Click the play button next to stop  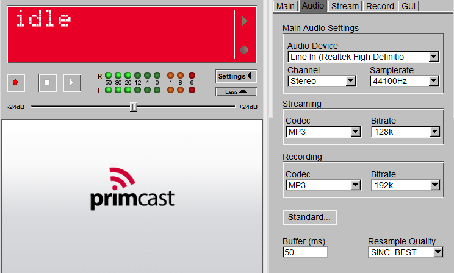[x=72, y=83]
